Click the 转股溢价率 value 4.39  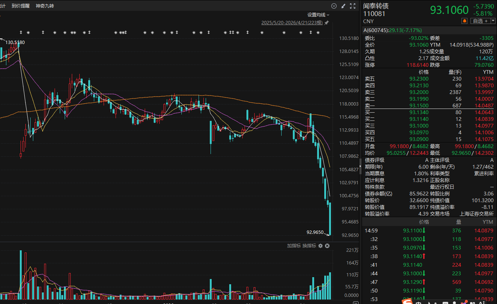pos(423,214)
